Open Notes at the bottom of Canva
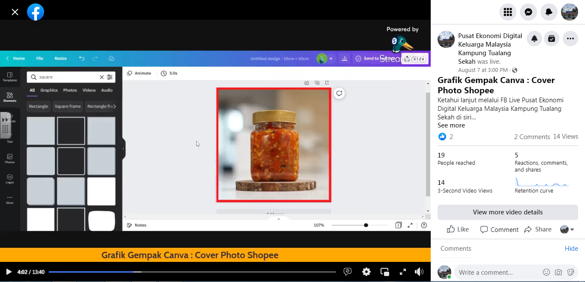Screen dimensions: 585x282 tap(136, 225)
